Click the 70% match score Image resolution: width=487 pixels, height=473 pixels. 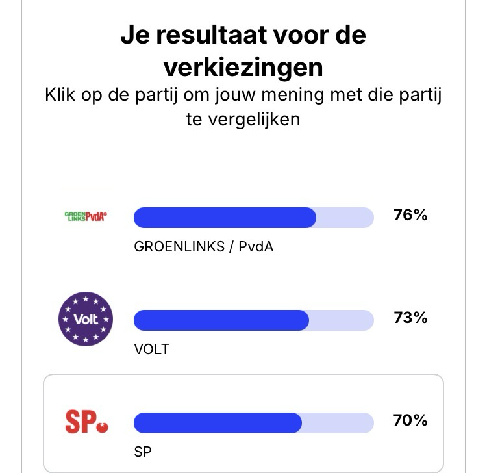[410, 420]
